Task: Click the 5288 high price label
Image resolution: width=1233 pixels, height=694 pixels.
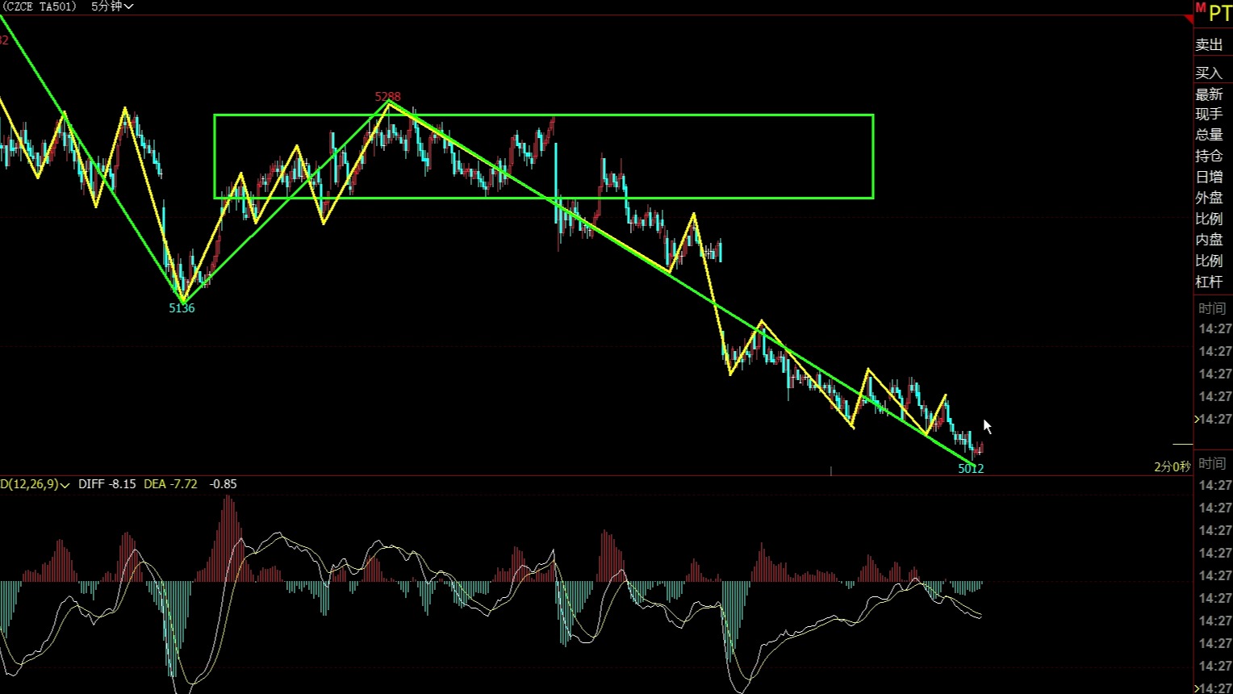Action: 387,97
